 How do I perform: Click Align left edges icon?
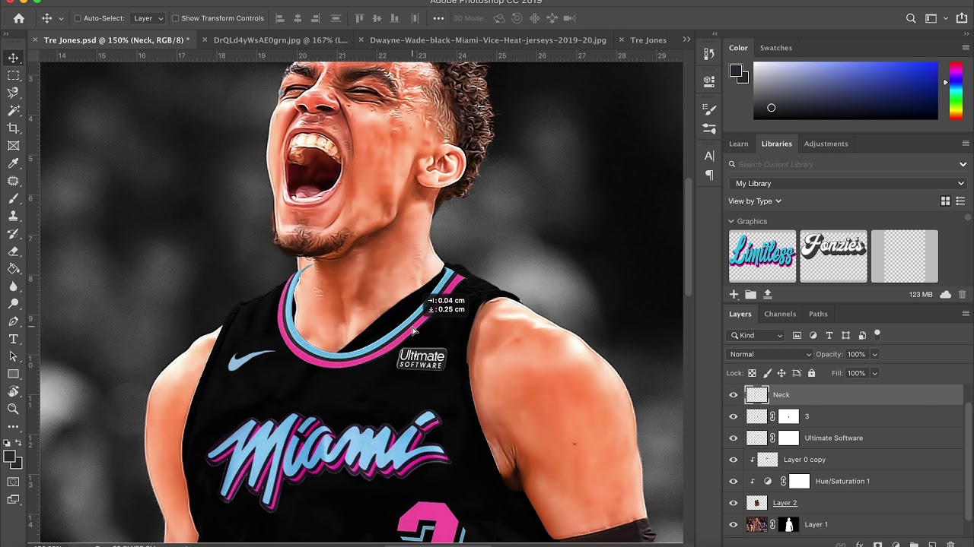pyautogui.click(x=280, y=18)
